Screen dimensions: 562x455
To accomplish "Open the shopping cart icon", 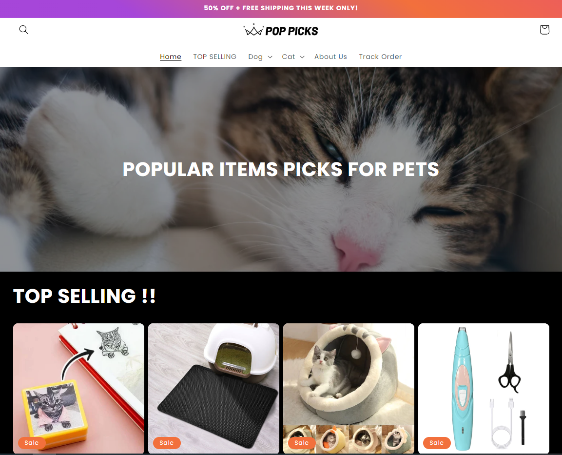I will click(x=544, y=30).
